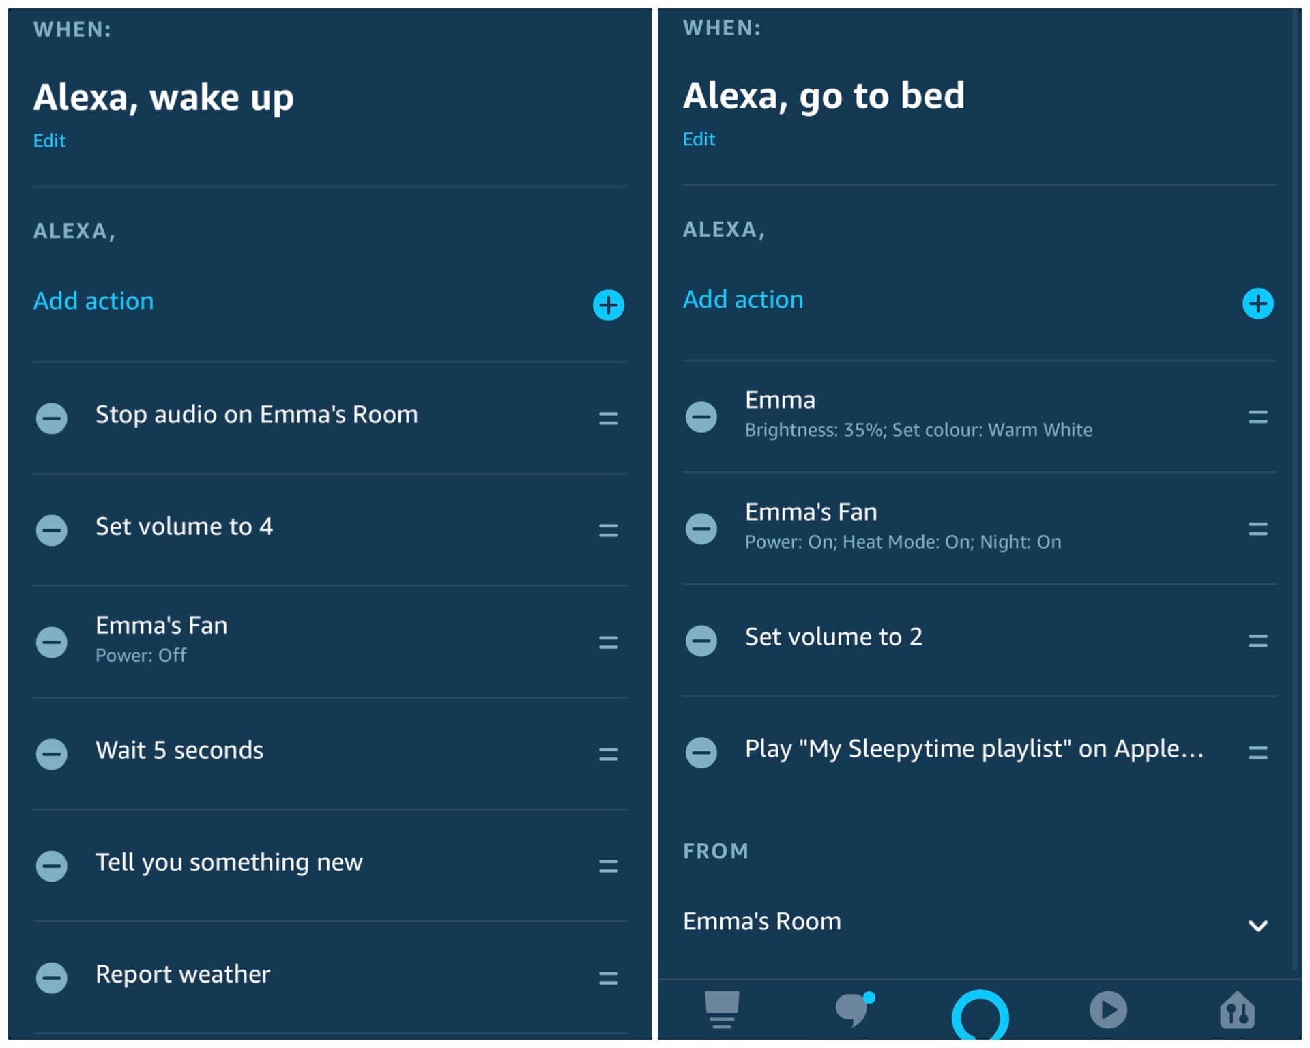Edit the Alexa, wake up trigger phrase
The width and height of the screenshot is (1310, 1048).
tap(48, 141)
